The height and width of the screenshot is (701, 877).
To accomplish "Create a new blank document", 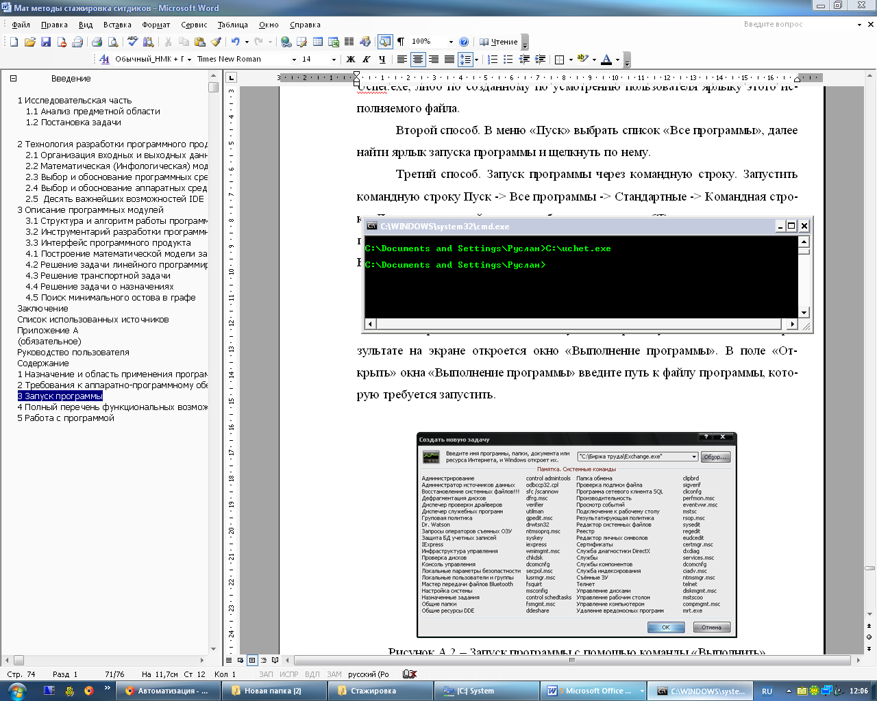I will click(x=14, y=42).
